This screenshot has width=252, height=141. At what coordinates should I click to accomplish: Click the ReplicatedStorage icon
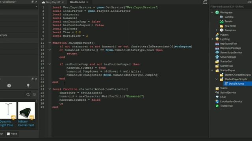[x=217, y=48]
